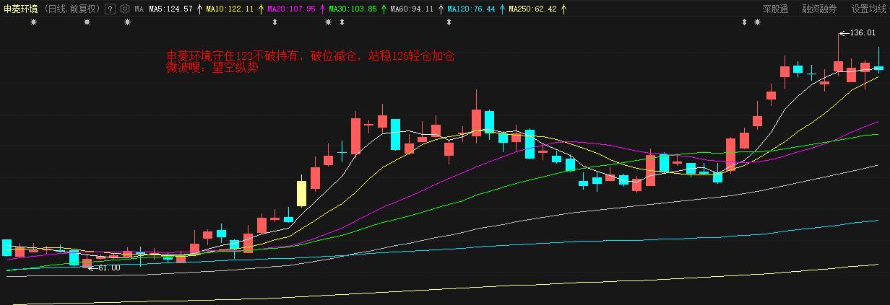Click the magenta MA20:107.95 value
Screen dimensions: 890x305
(291, 9)
